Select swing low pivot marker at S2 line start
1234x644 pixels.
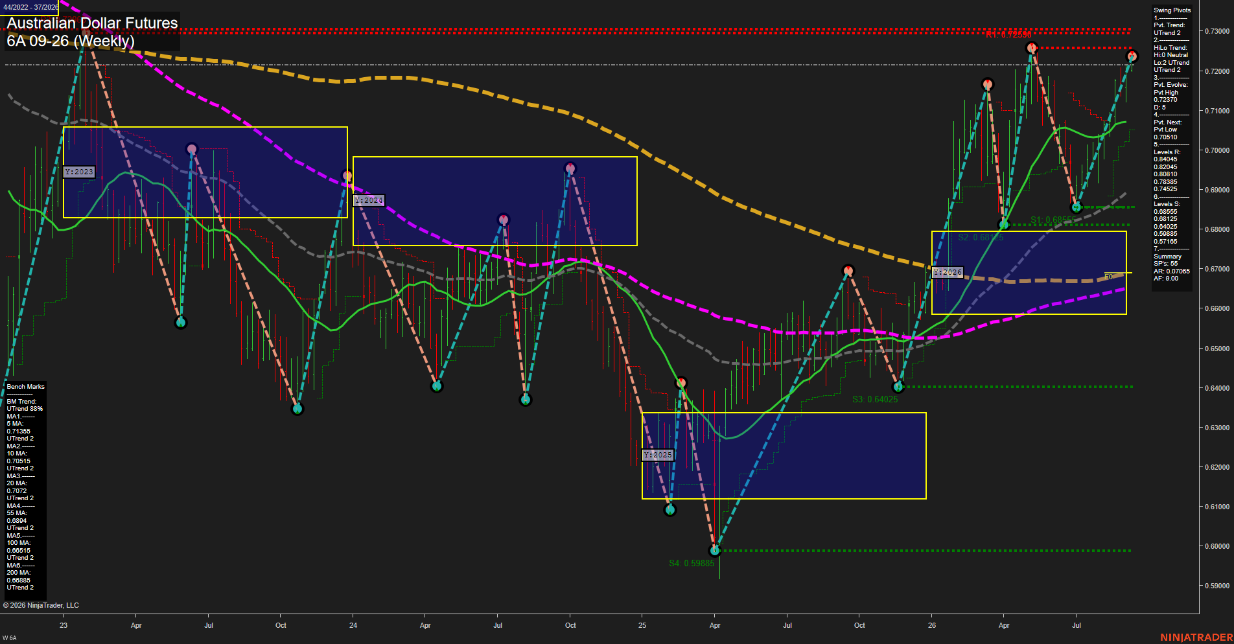point(1004,225)
